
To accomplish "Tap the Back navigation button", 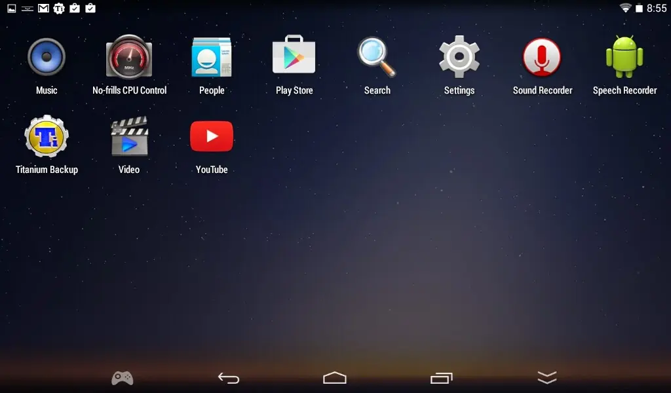I will coord(229,378).
